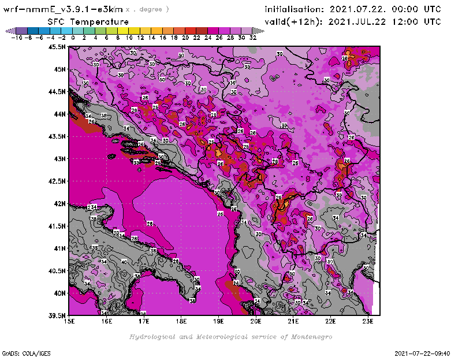Click the '44N' latitude label
Image resolution: width=462 pixels, height=357 pixels.
[59, 114]
